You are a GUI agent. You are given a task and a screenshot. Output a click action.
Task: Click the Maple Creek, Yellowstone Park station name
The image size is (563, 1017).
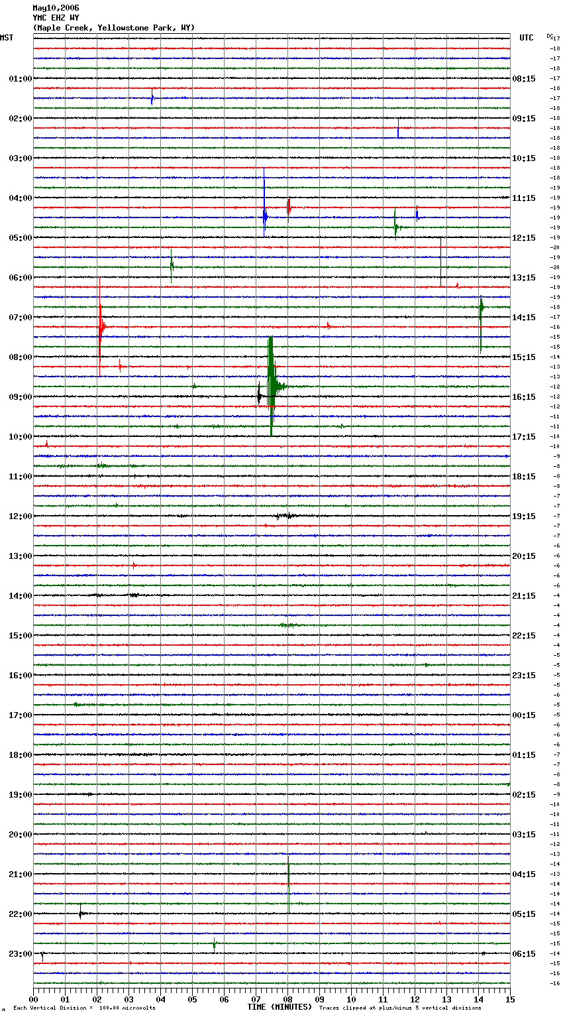[114, 28]
